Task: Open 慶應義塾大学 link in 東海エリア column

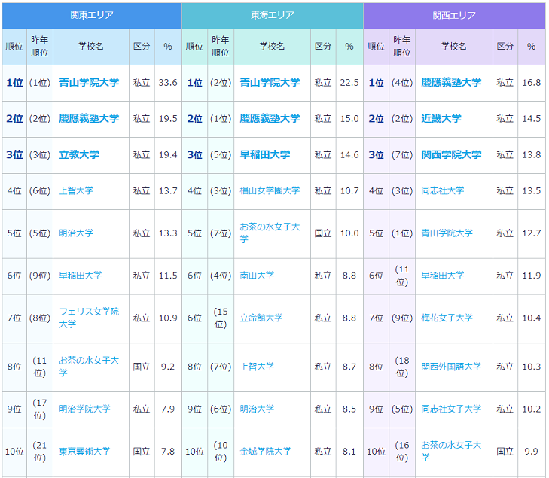Action: pyautogui.click(x=270, y=119)
